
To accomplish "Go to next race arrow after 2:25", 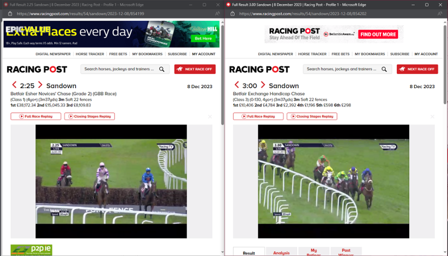I will [x=40, y=85].
